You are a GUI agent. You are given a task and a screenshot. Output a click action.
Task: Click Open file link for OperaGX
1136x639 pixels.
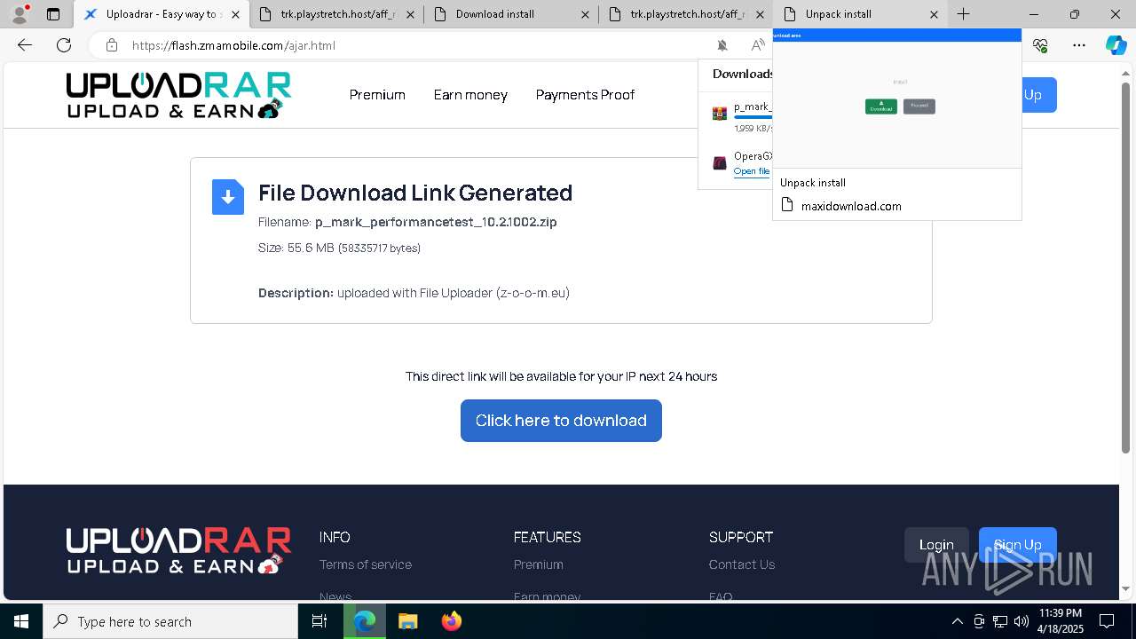(x=752, y=171)
